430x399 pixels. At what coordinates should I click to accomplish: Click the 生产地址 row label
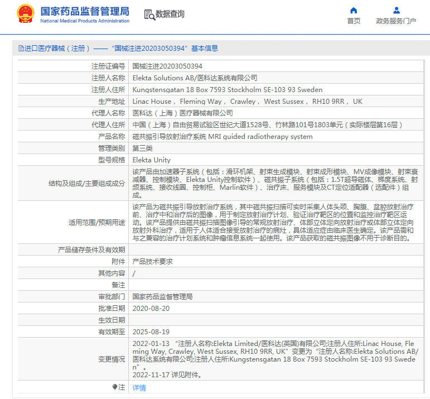[x=112, y=102]
